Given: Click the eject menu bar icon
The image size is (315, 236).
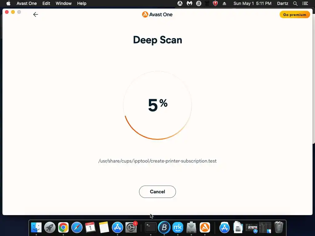Looking at the screenshot, I should pos(224,3).
